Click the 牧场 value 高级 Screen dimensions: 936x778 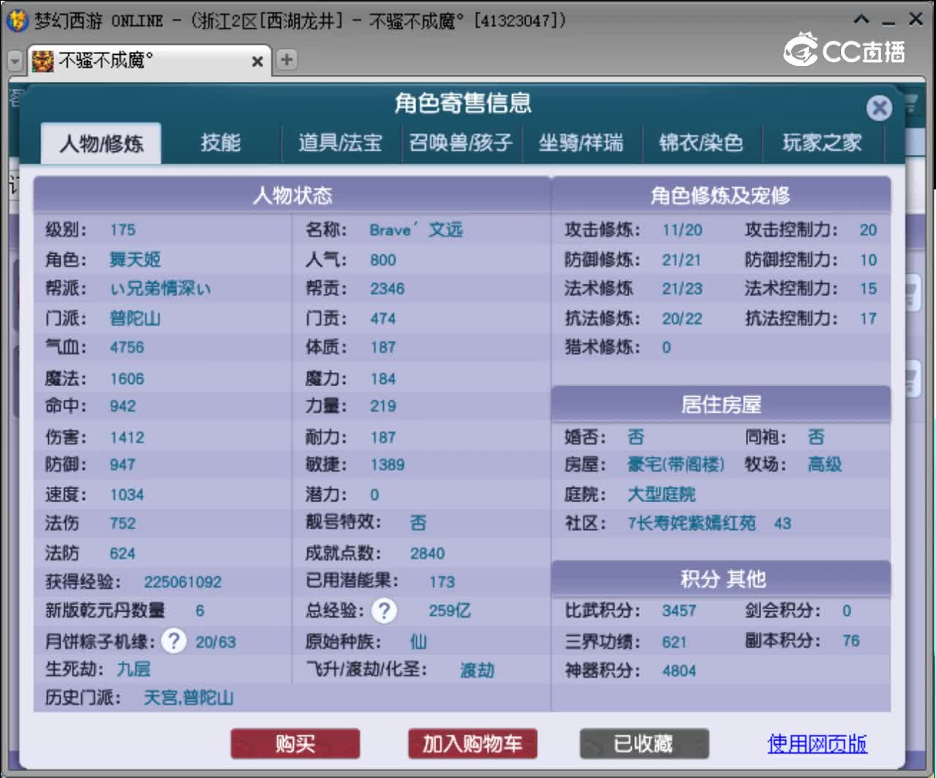tap(825, 464)
